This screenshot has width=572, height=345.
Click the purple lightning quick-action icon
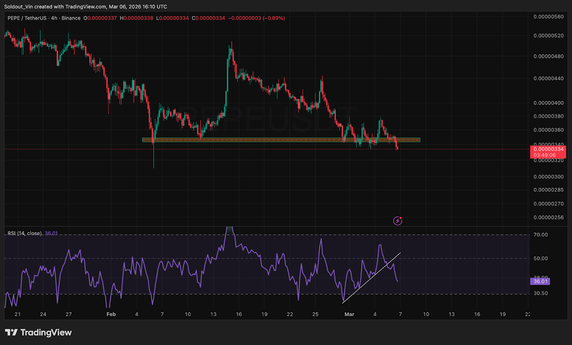pos(398,221)
